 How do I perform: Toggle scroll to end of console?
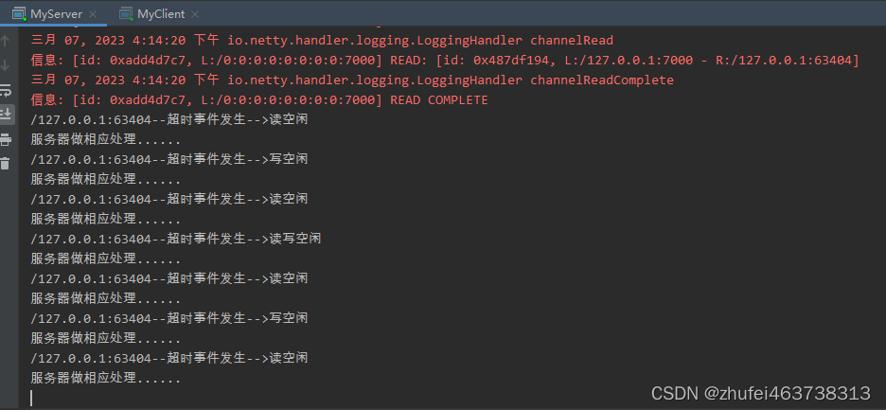click(6, 115)
